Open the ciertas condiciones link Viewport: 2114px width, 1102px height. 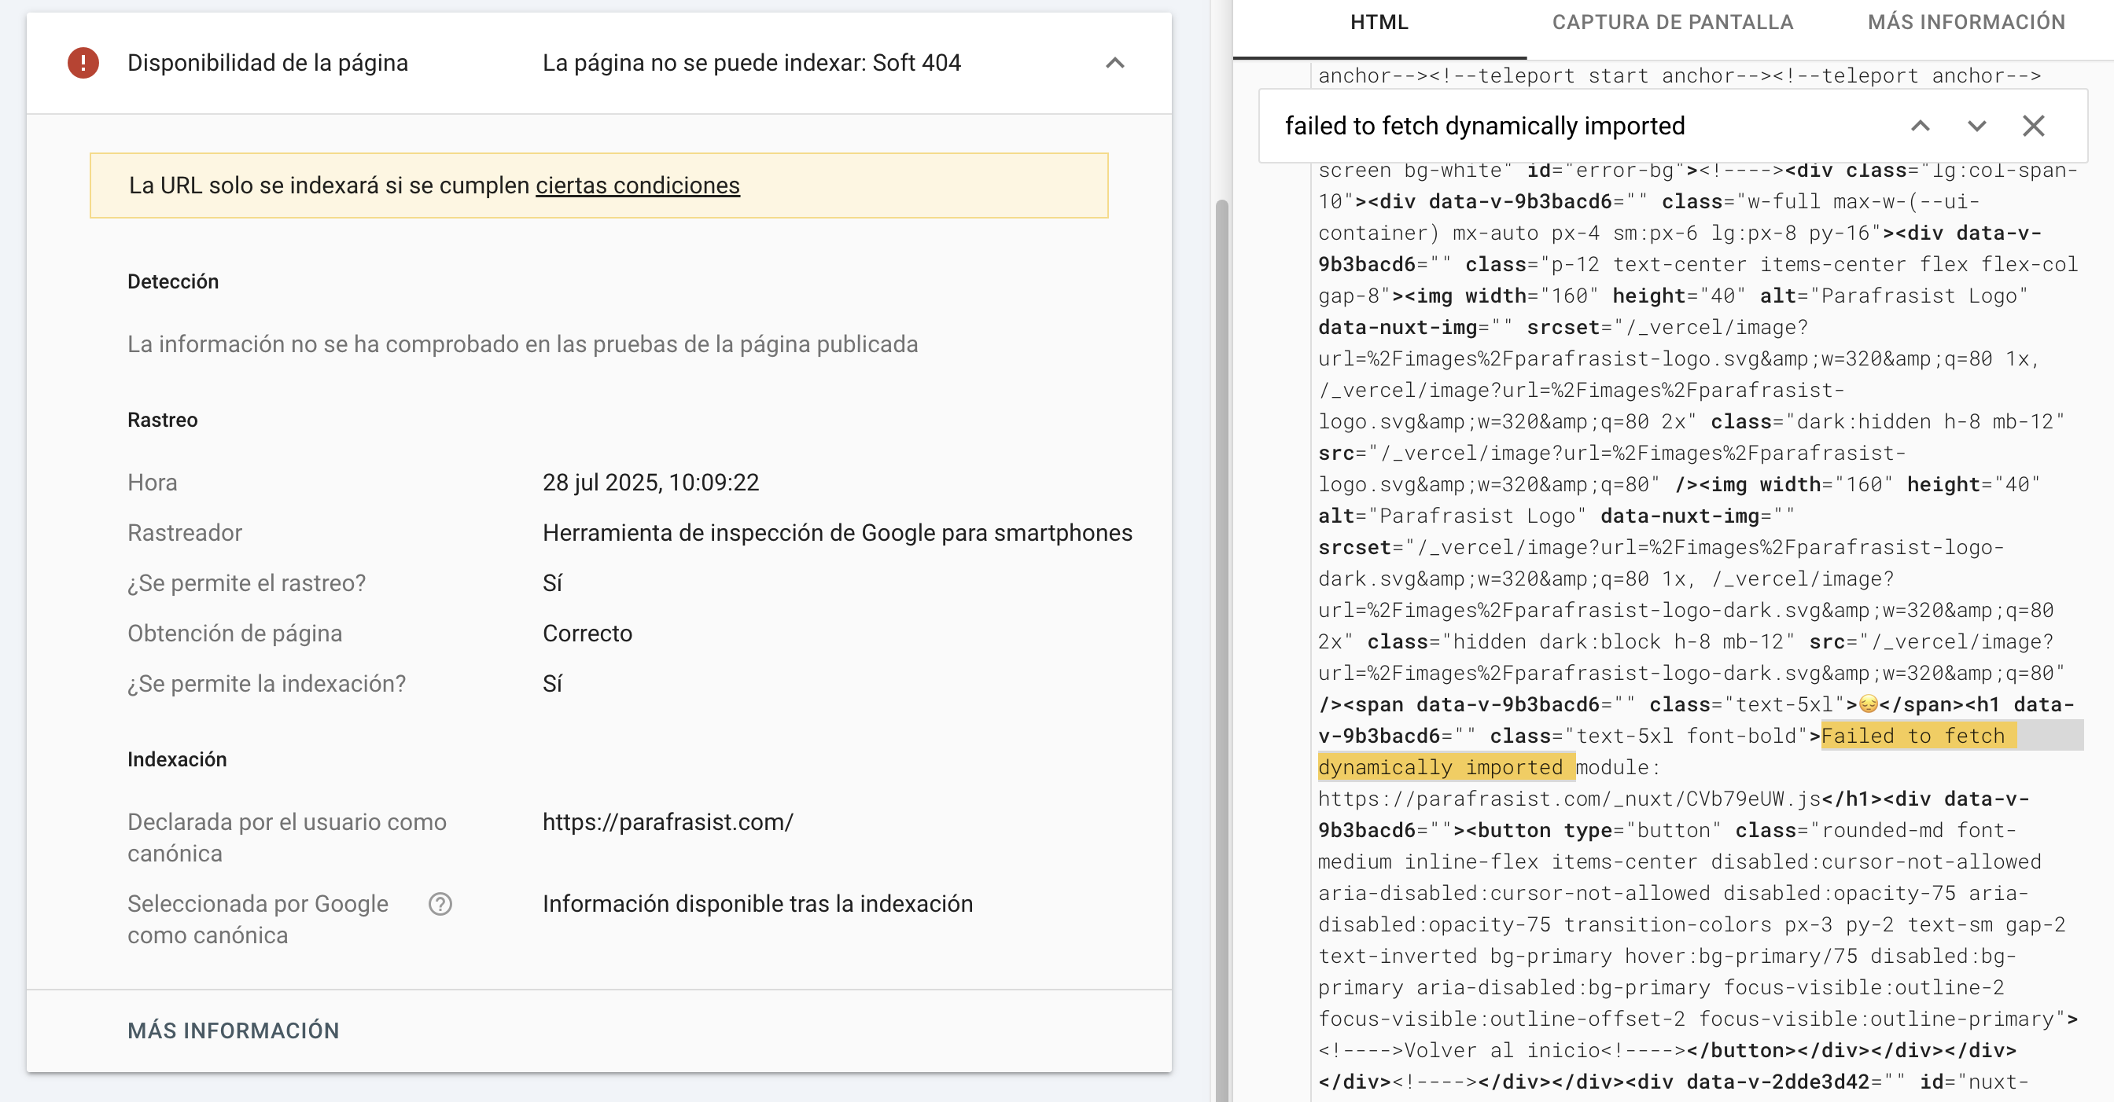pyautogui.click(x=638, y=186)
